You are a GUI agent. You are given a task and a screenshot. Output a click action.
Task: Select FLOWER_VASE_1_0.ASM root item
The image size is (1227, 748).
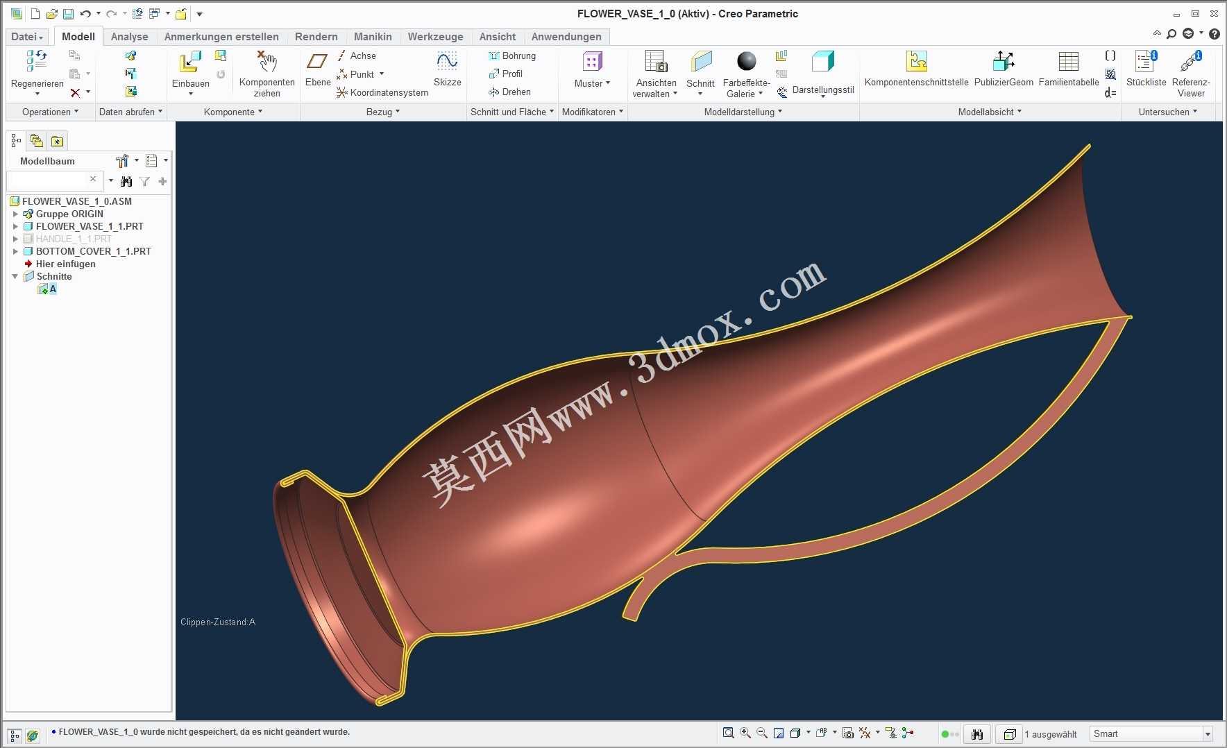76,201
